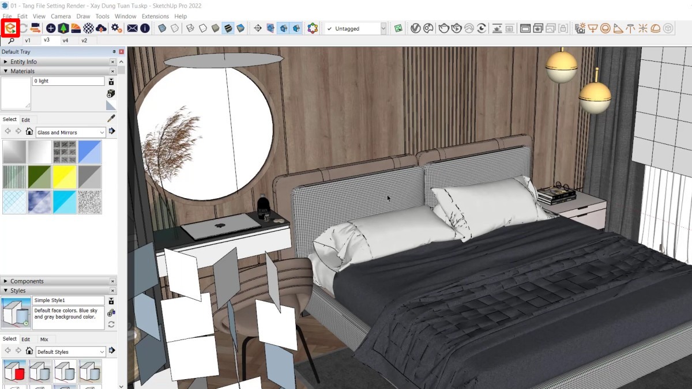Close the Entity Info panel

coord(113,62)
